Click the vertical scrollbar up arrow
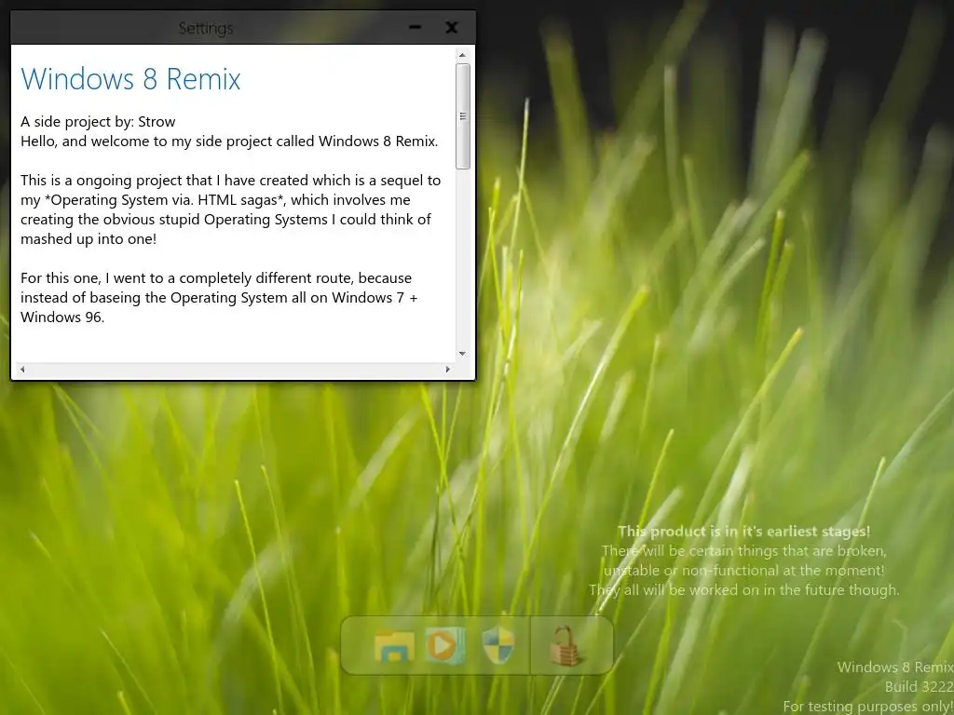954x715 pixels. (x=462, y=55)
